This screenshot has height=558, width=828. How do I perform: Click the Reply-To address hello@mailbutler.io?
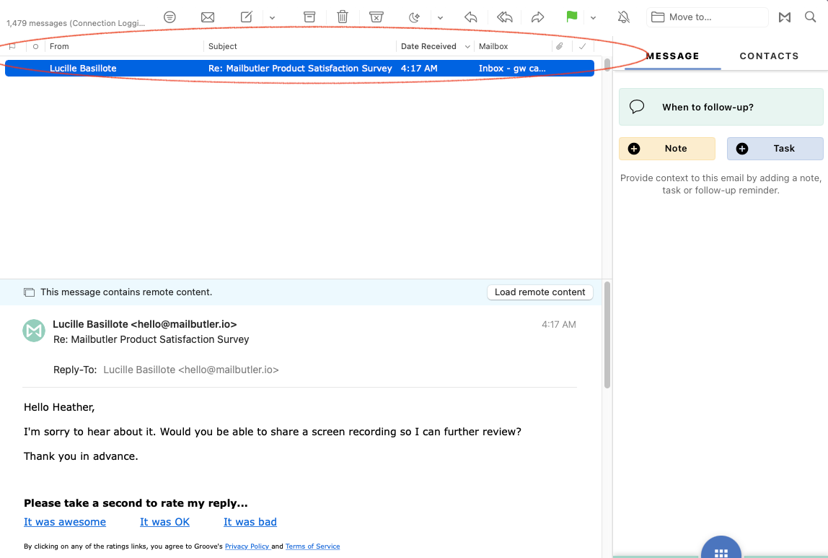(191, 370)
